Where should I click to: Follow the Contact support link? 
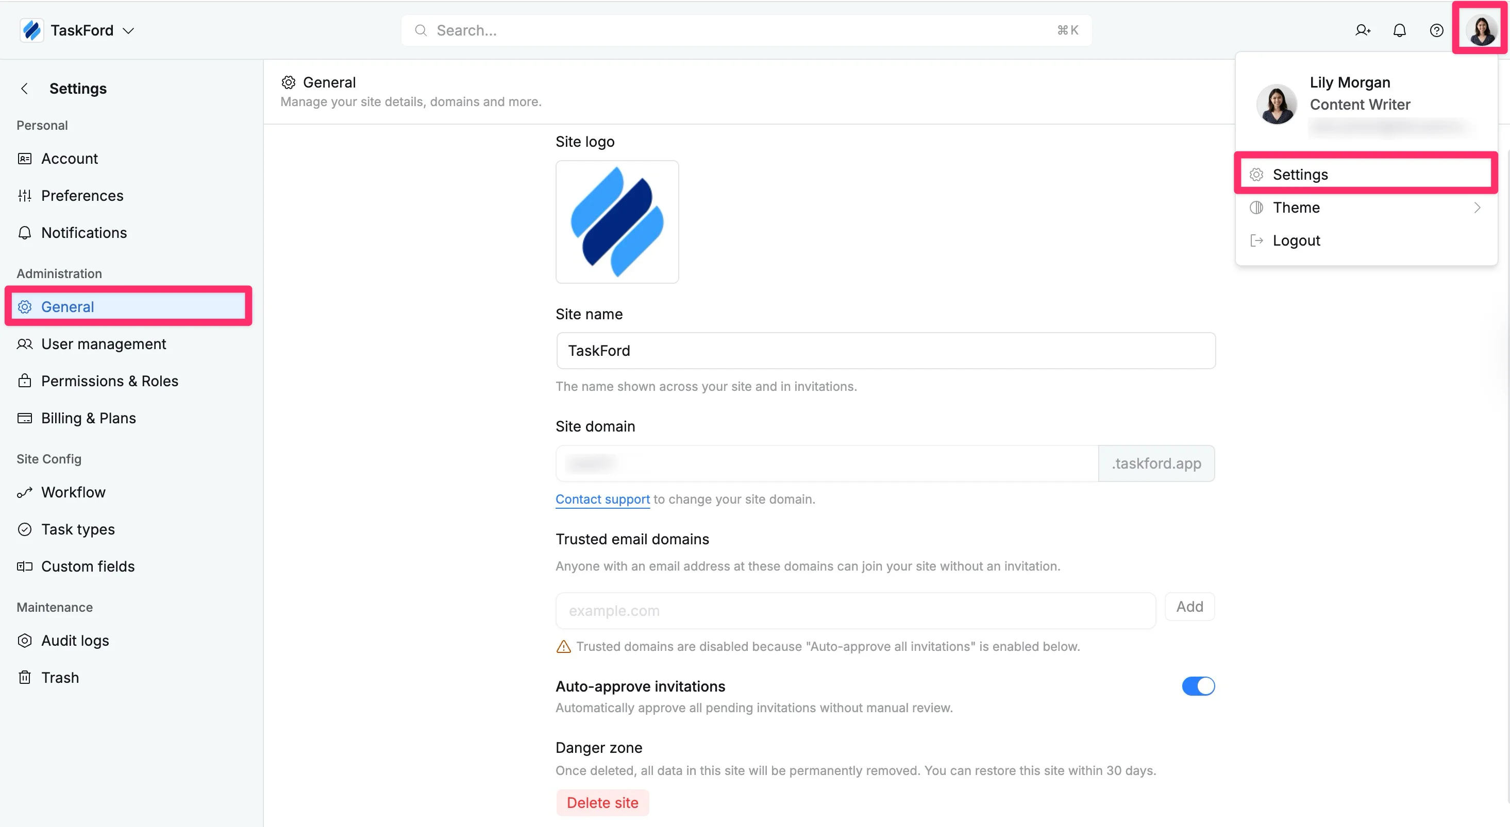pyautogui.click(x=602, y=499)
